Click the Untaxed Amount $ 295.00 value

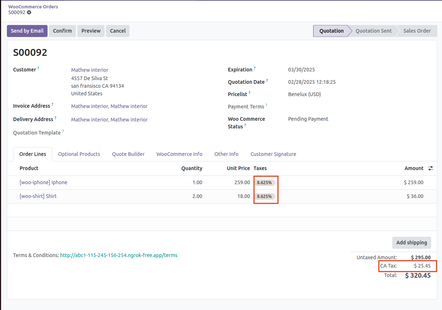point(421,257)
